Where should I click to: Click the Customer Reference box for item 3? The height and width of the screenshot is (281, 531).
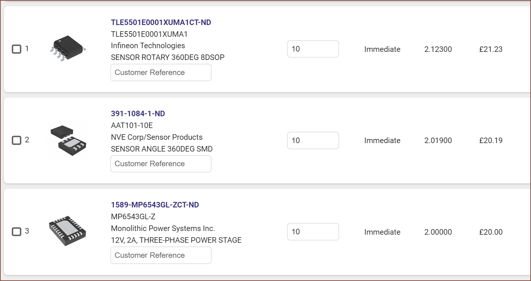pos(161,255)
